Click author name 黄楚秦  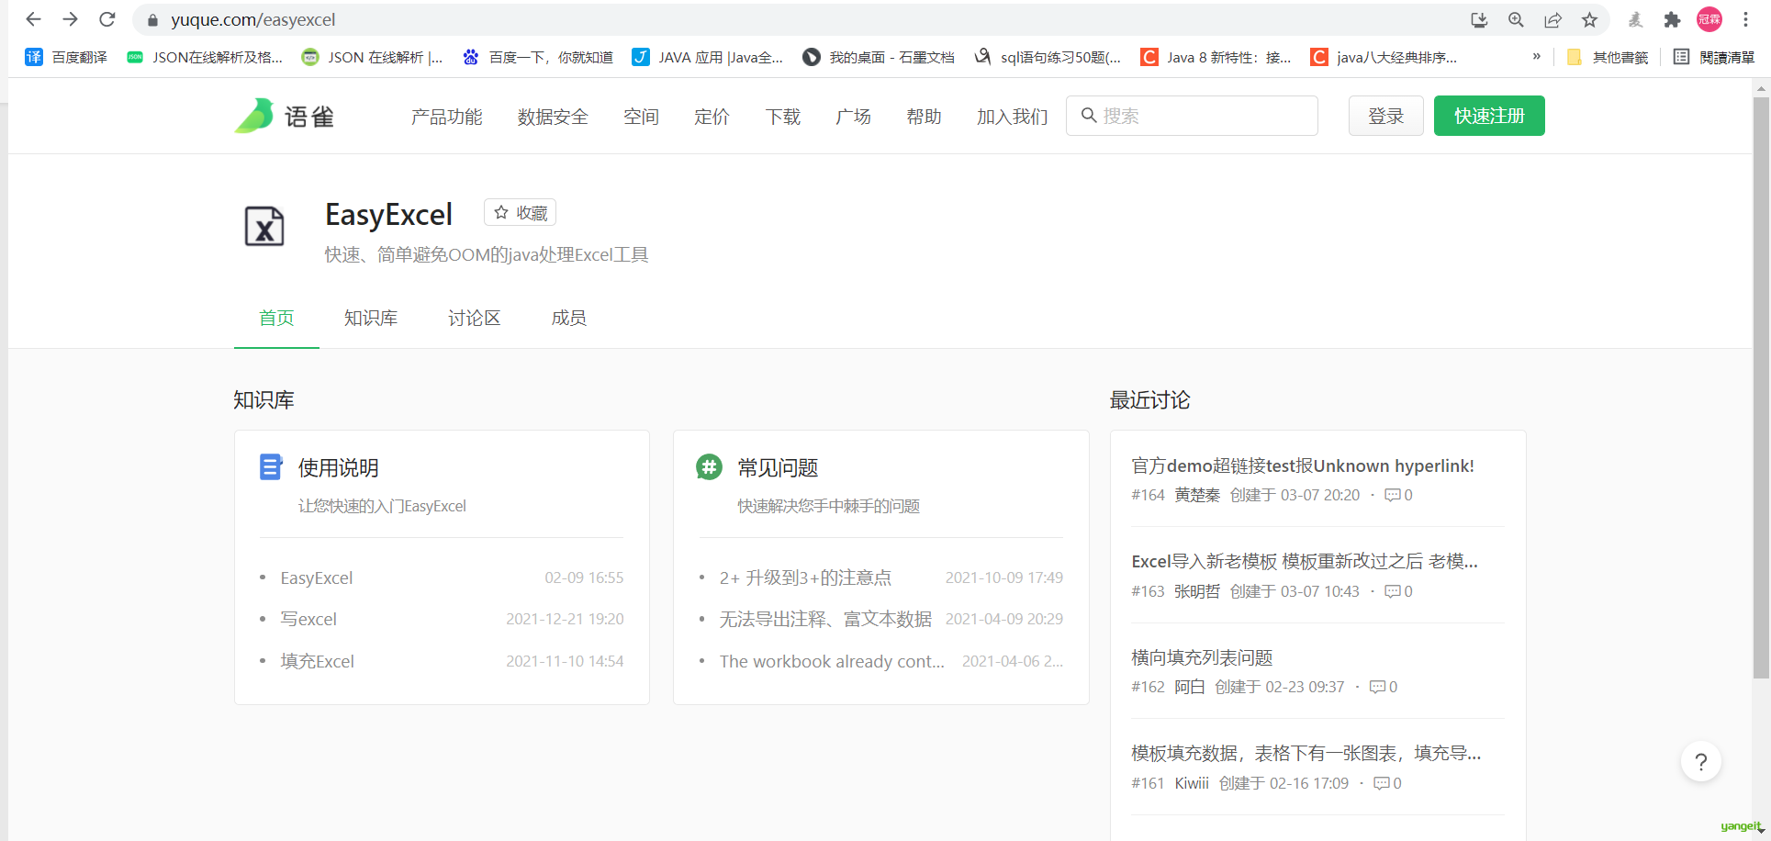coord(1197,495)
